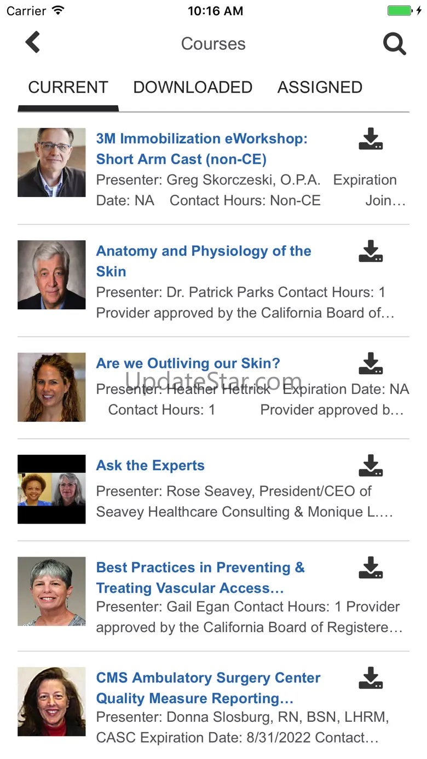Open the Ask the Experts title
This screenshot has width=427, height=759.
[x=151, y=466]
